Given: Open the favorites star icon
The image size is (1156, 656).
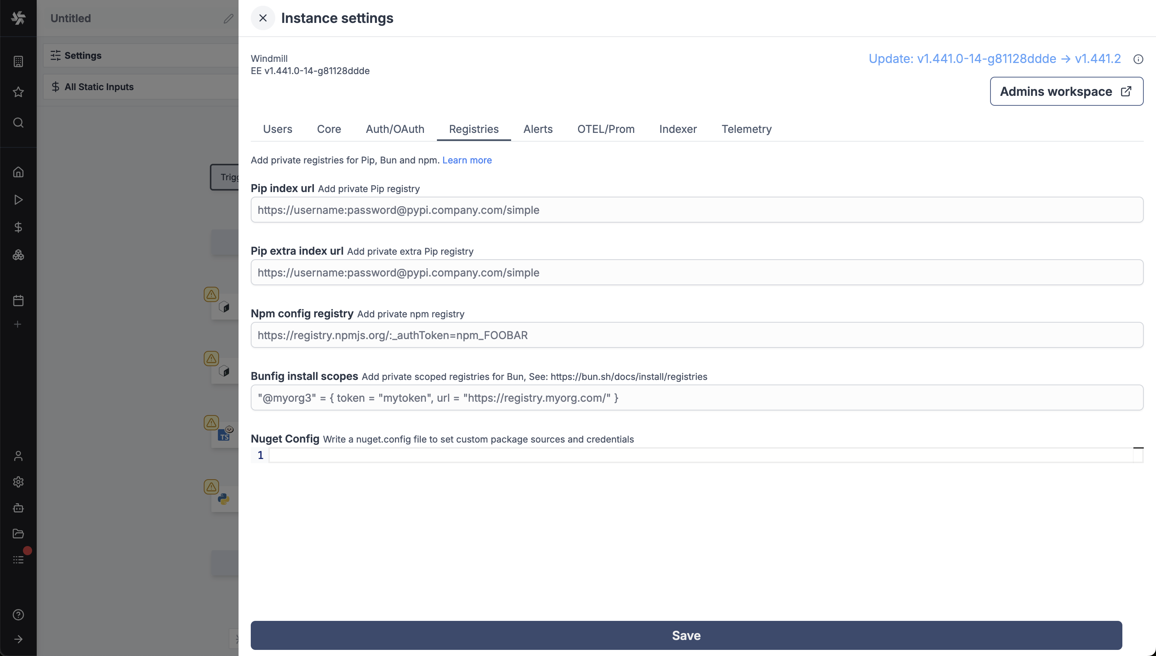Looking at the screenshot, I should [18, 92].
